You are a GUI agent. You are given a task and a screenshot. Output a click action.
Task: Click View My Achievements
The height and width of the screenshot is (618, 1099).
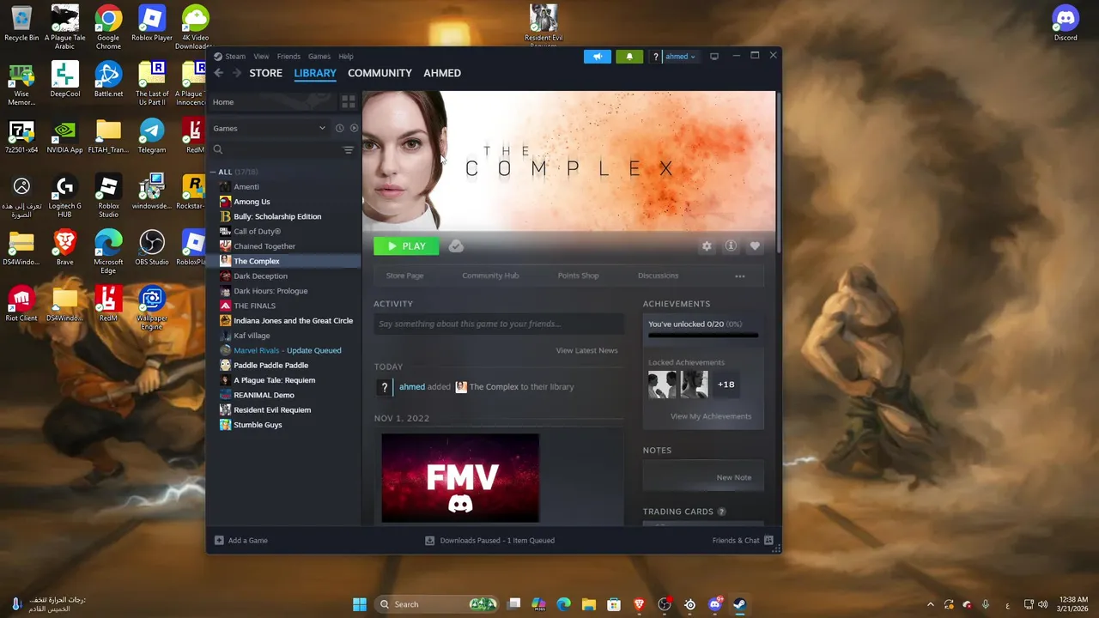point(711,416)
